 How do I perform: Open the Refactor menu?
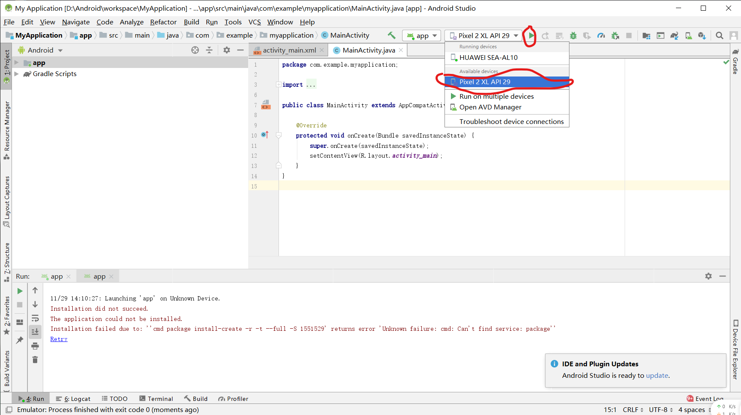point(163,22)
